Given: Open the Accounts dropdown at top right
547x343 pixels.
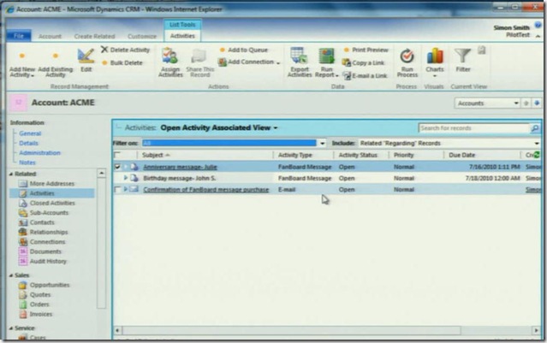Looking at the screenshot, I should (x=486, y=103).
